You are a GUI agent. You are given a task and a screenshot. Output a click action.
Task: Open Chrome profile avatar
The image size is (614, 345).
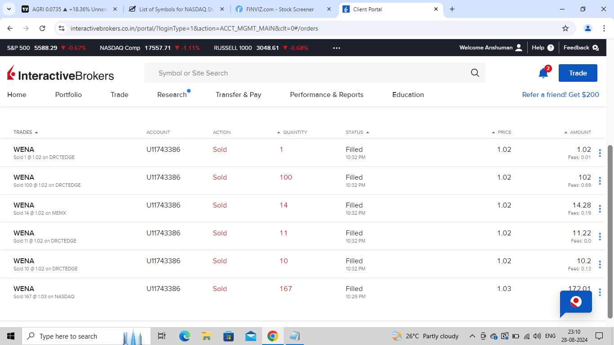pos(588,28)
